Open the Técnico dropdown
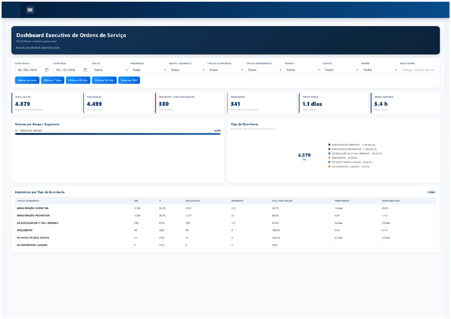 pyautogui.click(x=303, y=70)
